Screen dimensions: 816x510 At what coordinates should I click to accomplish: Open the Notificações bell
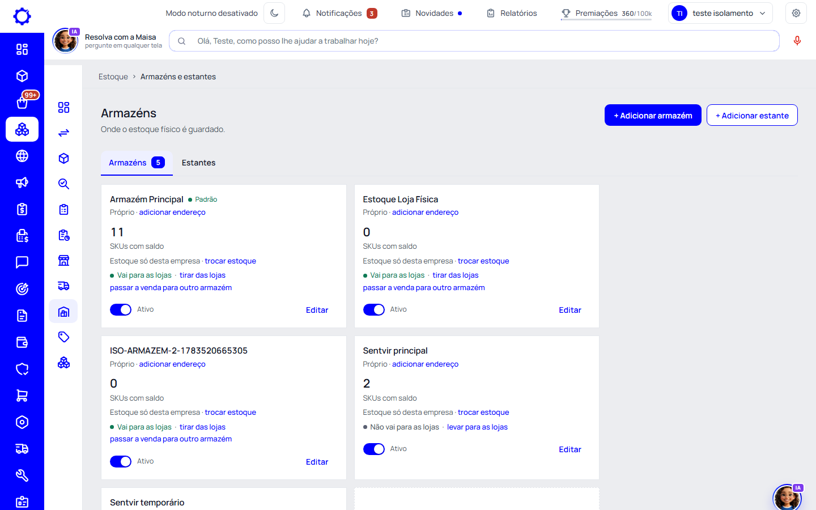[339, 13]
